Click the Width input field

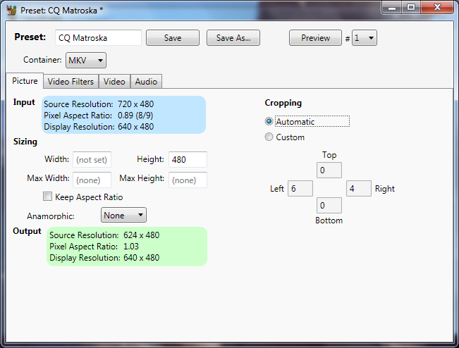(x=92, y=159)
